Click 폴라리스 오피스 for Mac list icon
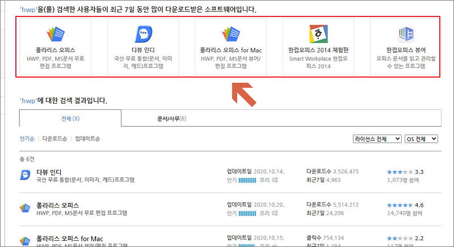Image resolution: width=454 pixels, height=247 pixels. pos(25,241)
